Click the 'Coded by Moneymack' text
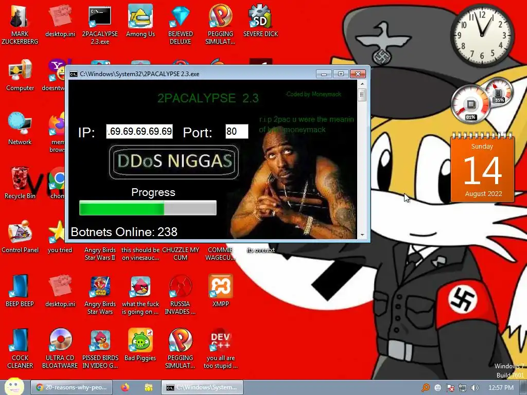This screenshot has width=527, height=395. [313, 94]
